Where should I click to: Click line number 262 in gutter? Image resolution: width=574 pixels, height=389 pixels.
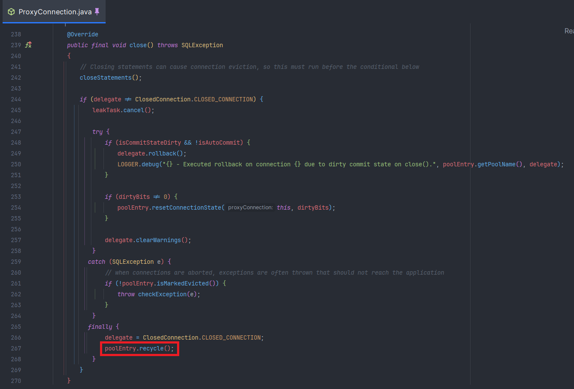[16, 294]
